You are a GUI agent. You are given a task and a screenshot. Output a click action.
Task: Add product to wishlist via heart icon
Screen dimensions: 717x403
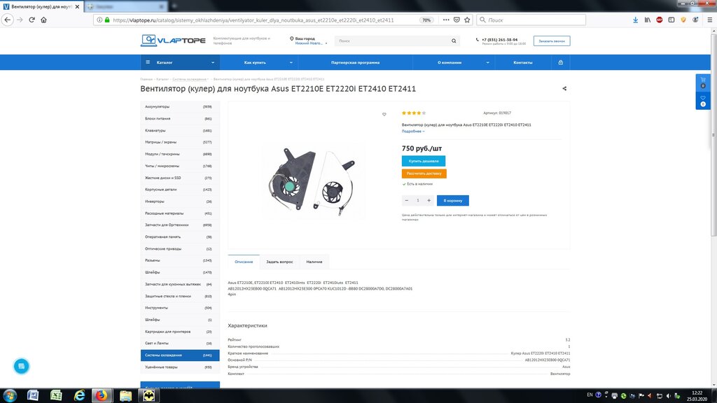384,114
